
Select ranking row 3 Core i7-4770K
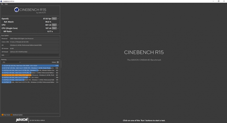click(x=30, y=71)
